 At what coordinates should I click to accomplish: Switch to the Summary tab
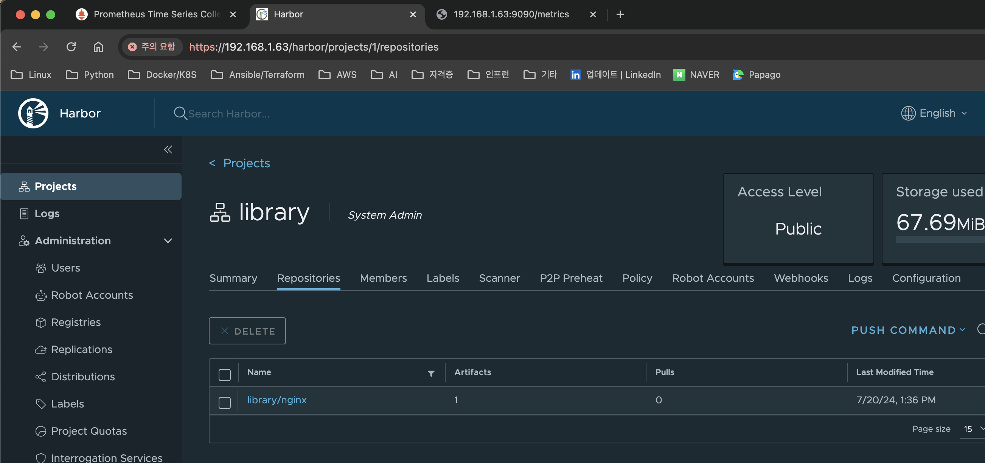coord(233,278)
